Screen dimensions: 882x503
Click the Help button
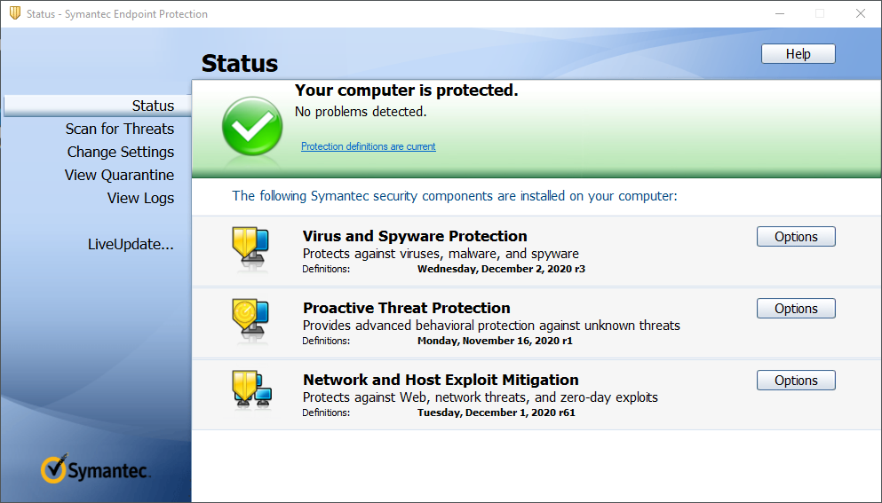click(x=798, y=54)
